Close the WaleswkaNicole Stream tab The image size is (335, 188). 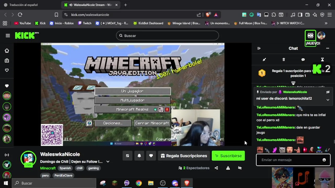(x=116, y=5)
